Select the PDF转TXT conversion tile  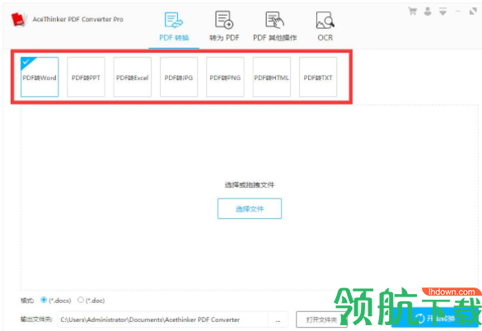[x=318, y=77]
